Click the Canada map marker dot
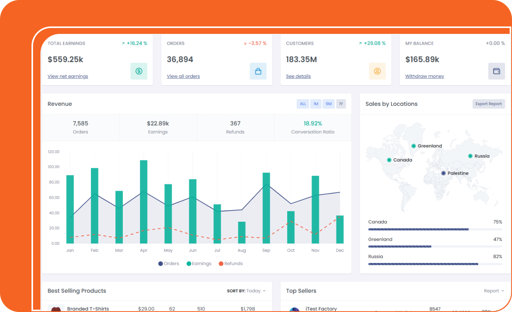The width and height of the screenshot is (512, 312). tap(389, 160)
